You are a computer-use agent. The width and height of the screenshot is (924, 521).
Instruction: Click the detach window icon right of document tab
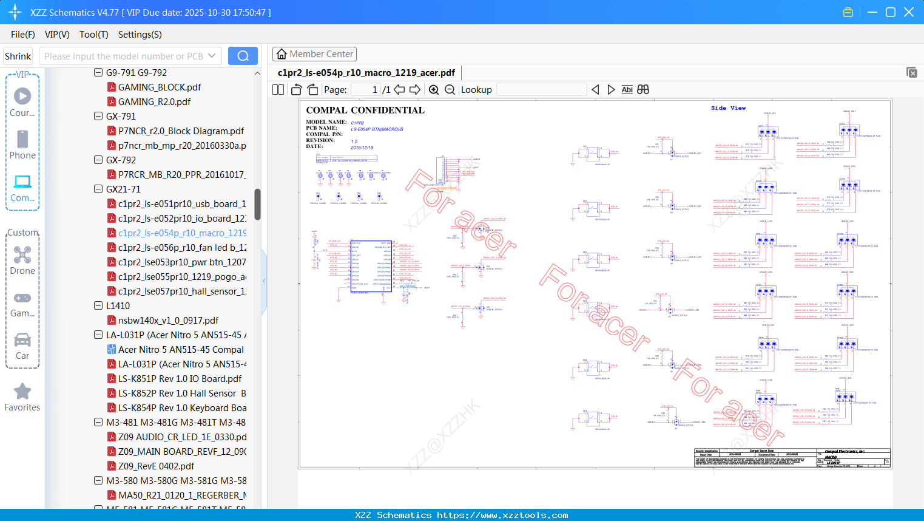pyautogui.click(x=912, y=72)
